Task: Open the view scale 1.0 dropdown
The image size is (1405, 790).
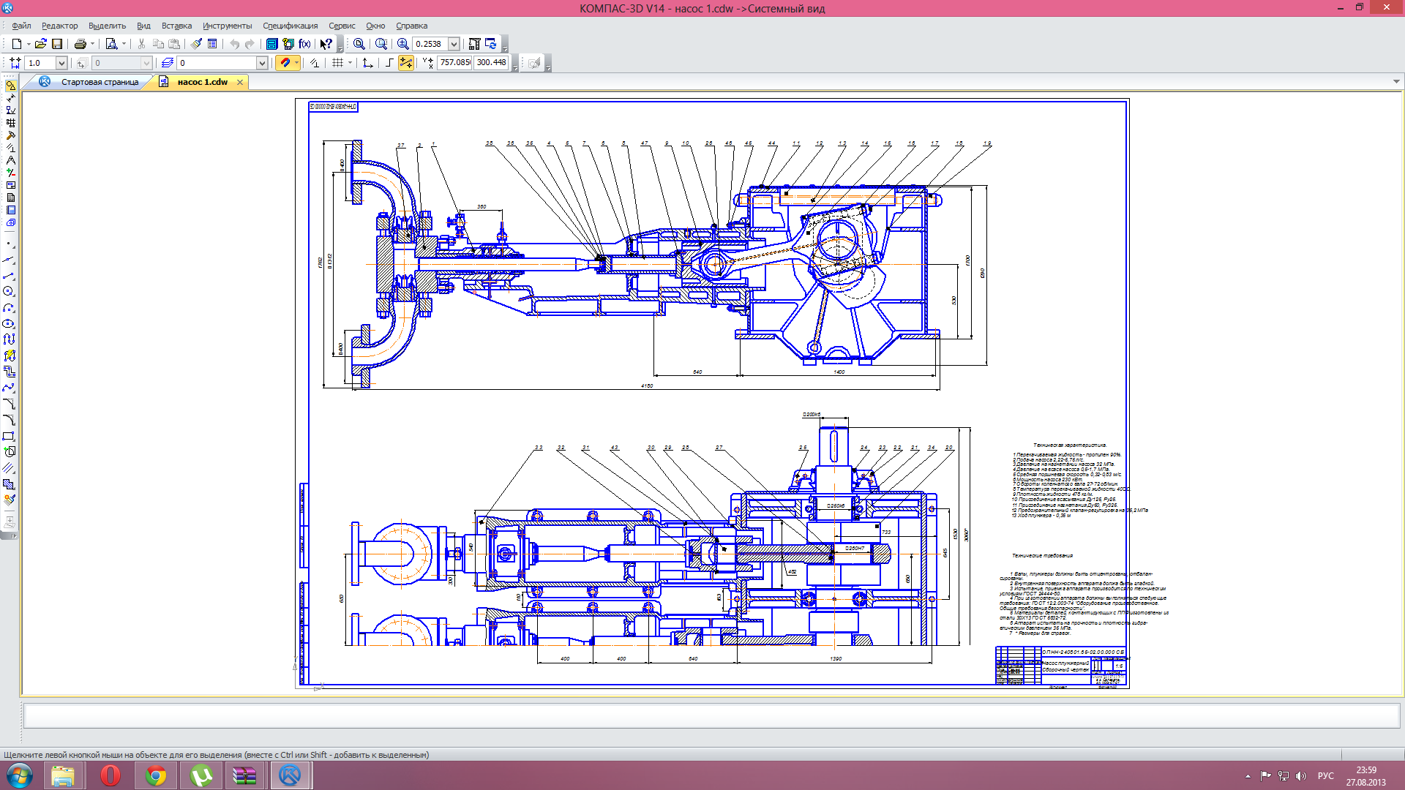Action: click(x=61, y=63)
